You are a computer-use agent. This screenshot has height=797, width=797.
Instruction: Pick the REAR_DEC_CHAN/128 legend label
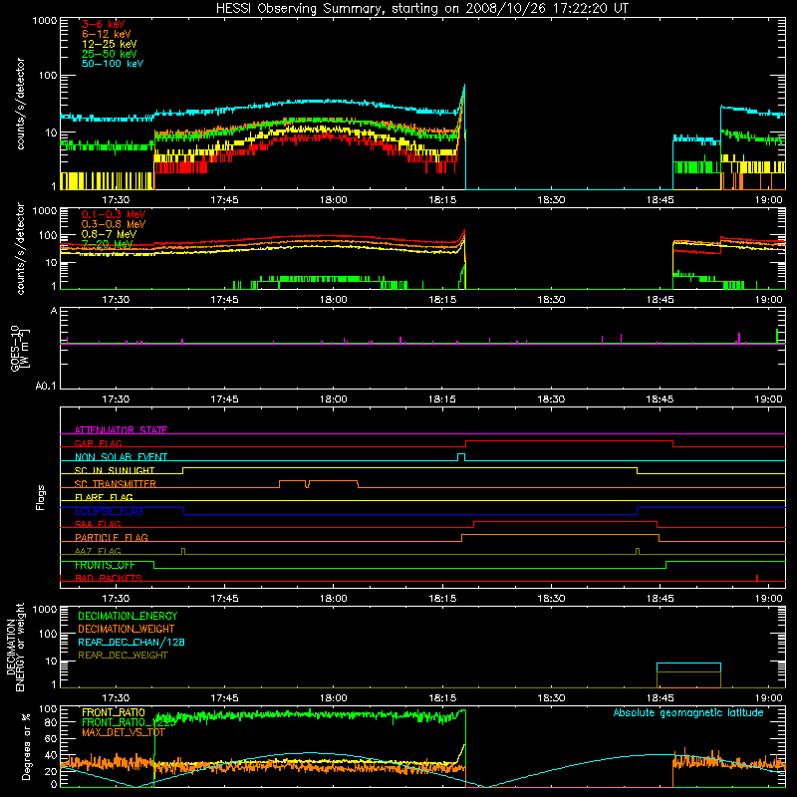click(132, 642)
